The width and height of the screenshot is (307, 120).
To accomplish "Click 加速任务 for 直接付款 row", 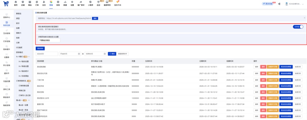I will coord(297,104).
